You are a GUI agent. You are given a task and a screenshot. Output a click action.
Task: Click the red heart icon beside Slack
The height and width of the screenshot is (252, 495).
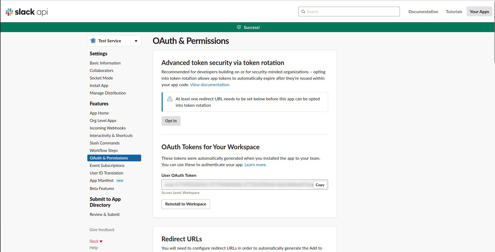[x=101, y=241]
